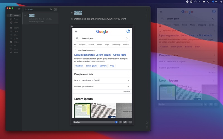Create a new note with the compose icon
This screenshot has height=139, width=223.
[55, 9]
